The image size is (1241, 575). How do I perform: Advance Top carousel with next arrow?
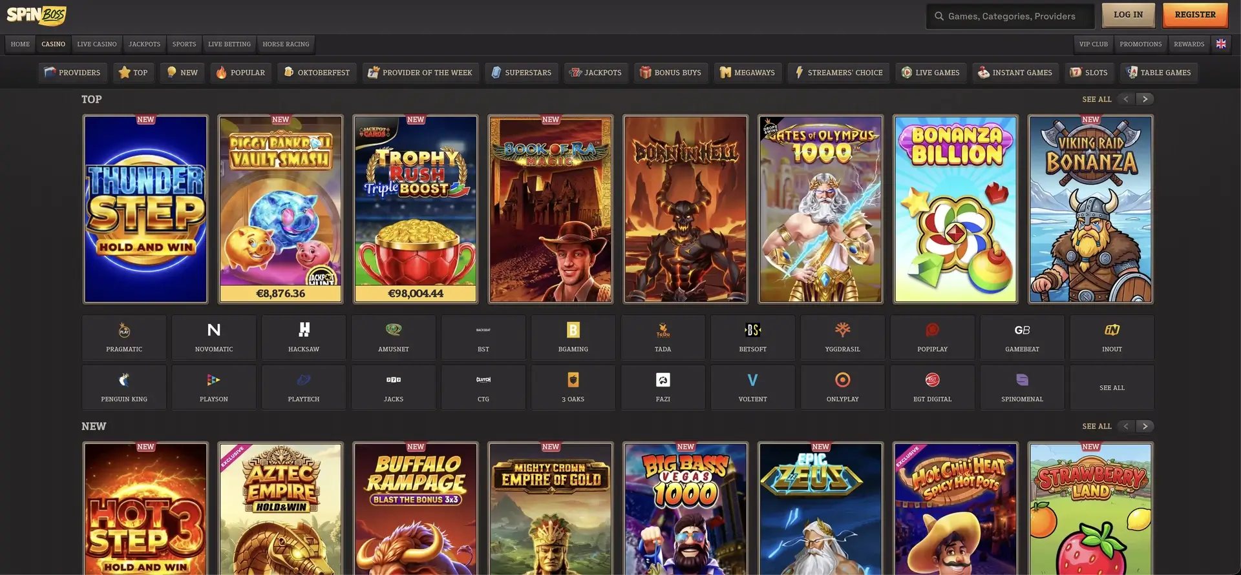tap(1145, 99)
